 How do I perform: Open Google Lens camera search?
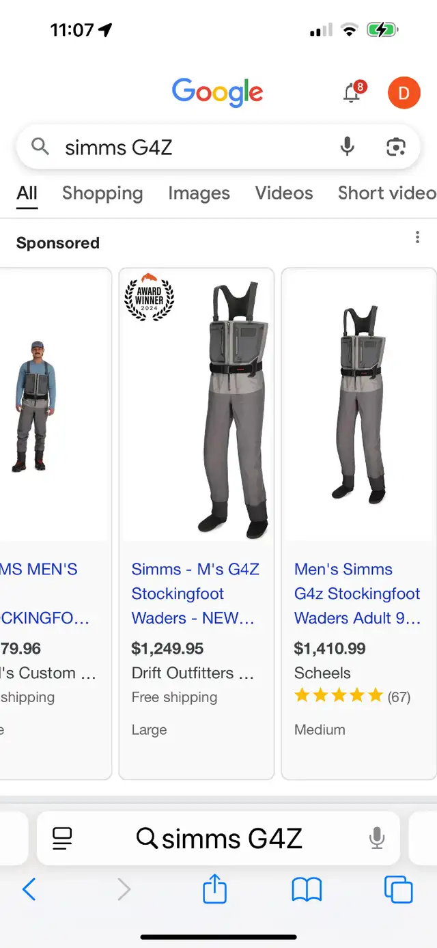pyautogui.click(x=396, y=146)
